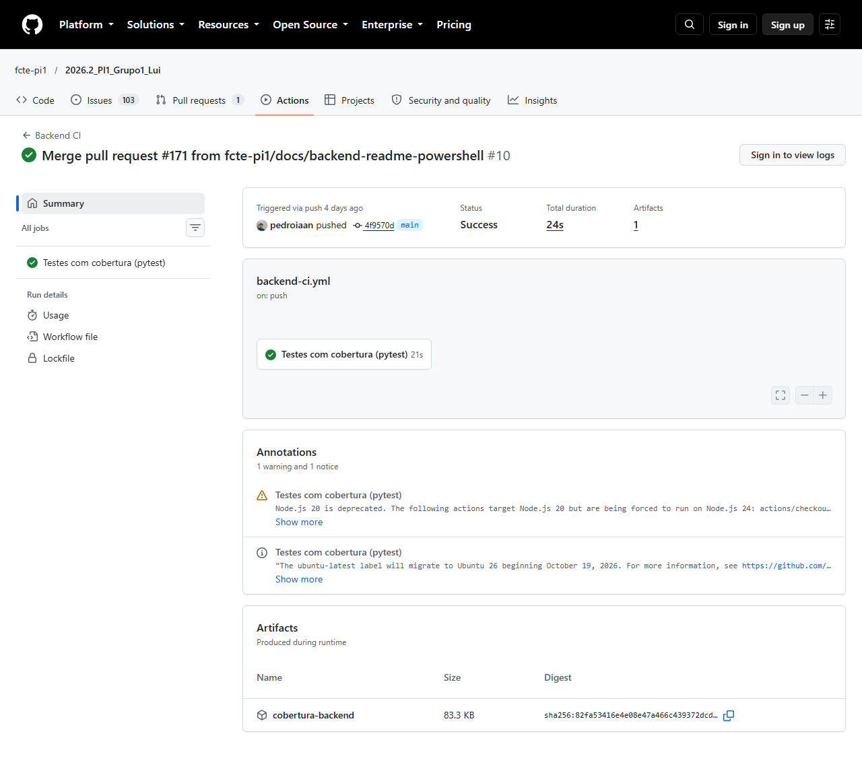Click the cobertura-backend package icon
Viewport: 862px width, 775px height.
pyautogui.click(x=262, y=715)
